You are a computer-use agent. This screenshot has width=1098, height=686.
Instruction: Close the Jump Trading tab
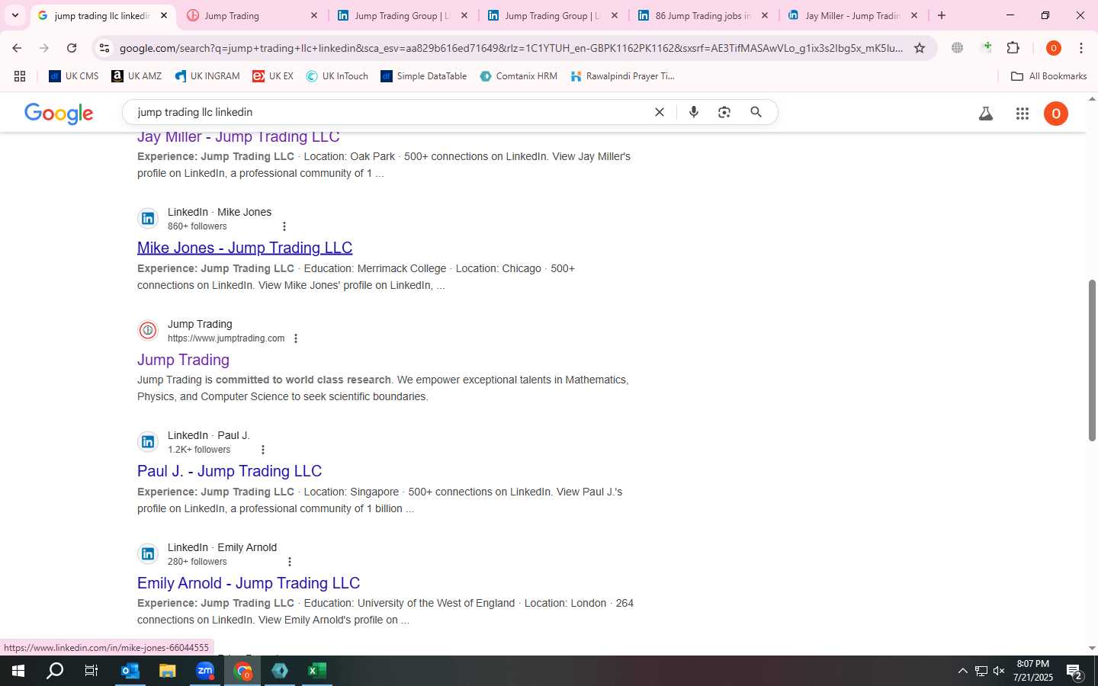[314, 15]
